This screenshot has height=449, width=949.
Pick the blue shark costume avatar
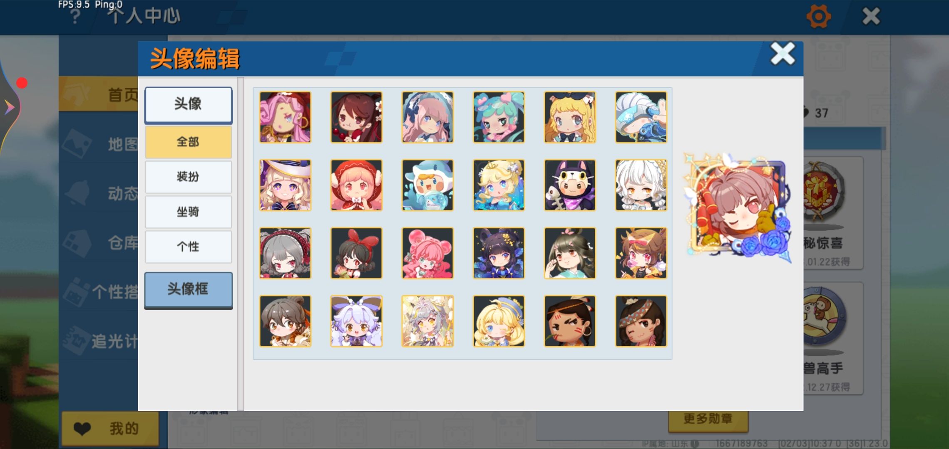point(427,185)
